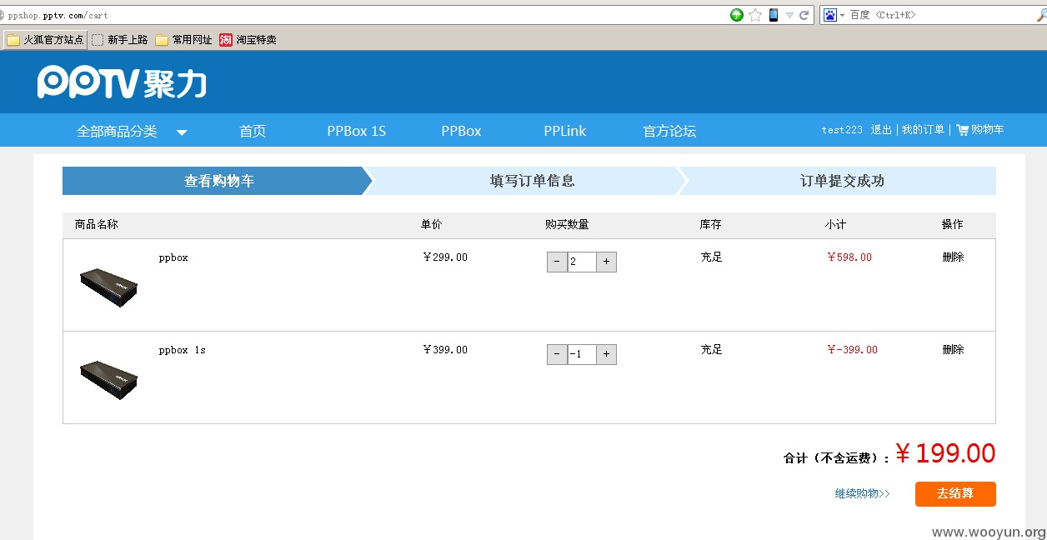
Task: Click the ￥399.00 unit price
Action: (445, 349)
